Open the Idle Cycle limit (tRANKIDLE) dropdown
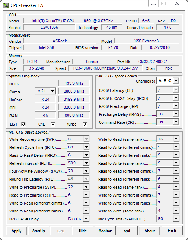 [x=176, y=219]
